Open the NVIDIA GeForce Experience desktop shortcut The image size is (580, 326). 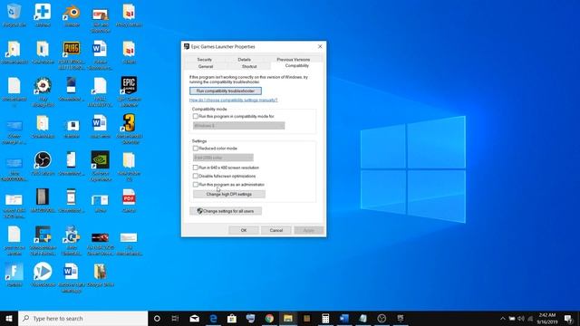[101, 166]
